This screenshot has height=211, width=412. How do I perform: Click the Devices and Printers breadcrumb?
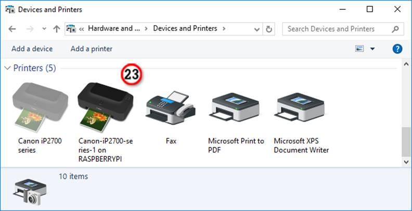click(185, 29)
